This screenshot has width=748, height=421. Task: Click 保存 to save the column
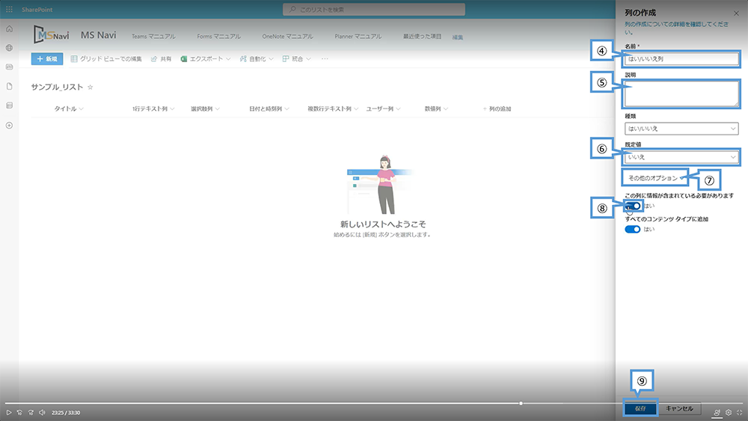(x=640, y=408)
